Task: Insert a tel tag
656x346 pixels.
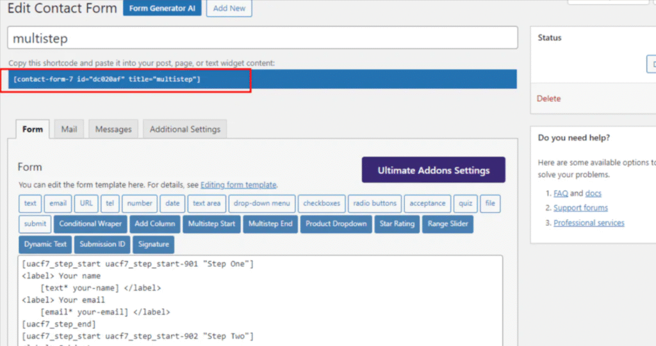Action: pos(110,203)
